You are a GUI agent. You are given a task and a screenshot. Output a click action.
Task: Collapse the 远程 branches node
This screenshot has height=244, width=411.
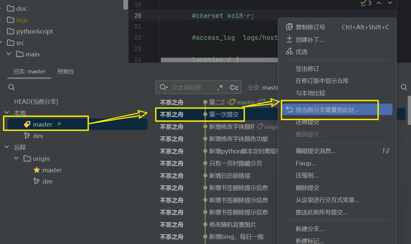[7, 147]
